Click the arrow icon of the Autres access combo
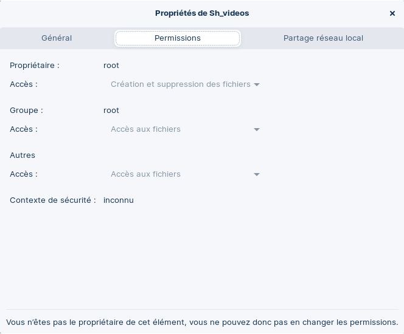Image resolution: width=404 pixels, height=334 pixels. (x=257, y=174)
